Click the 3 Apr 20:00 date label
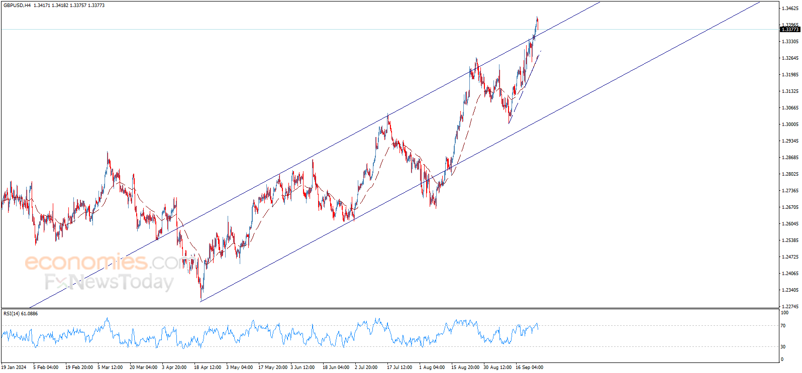 (x=174, y=367)
